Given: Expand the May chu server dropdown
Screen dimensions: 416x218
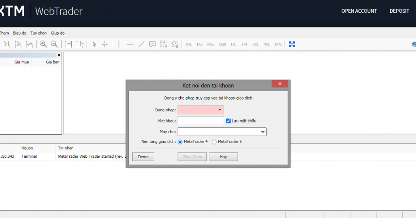Looking at the screenshot, I should (x=222, y=132).
